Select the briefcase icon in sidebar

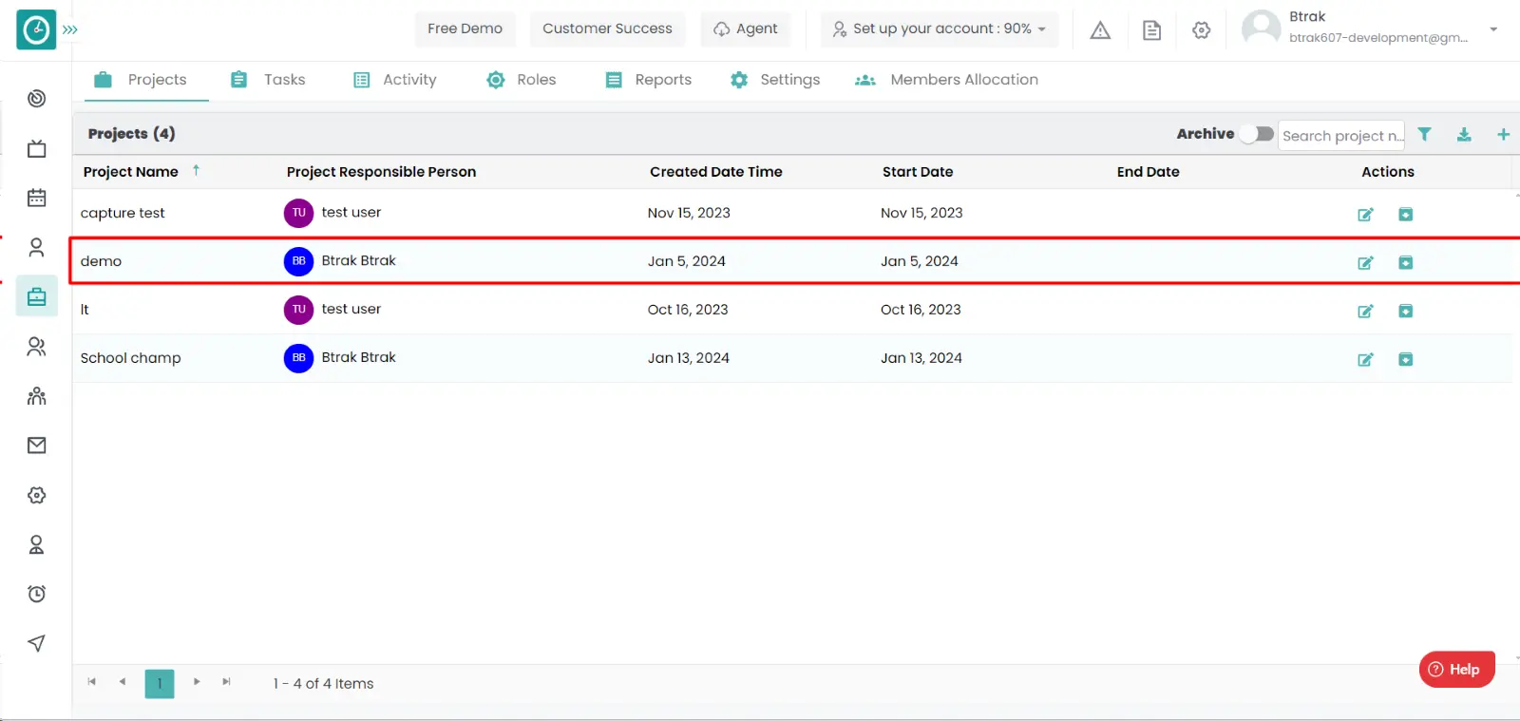pyautogui.click(x=37, y=297)
